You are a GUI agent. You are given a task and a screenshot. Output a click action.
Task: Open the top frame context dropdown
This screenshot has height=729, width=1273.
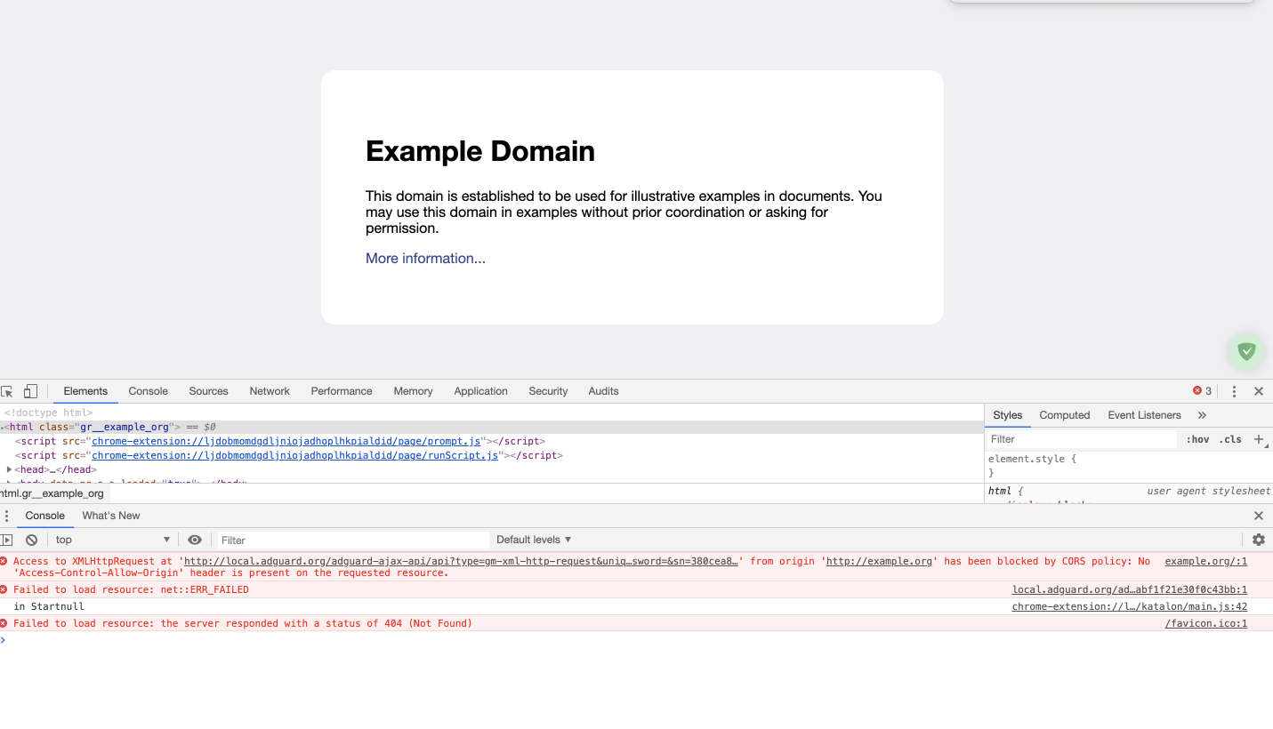click(111, 540)
